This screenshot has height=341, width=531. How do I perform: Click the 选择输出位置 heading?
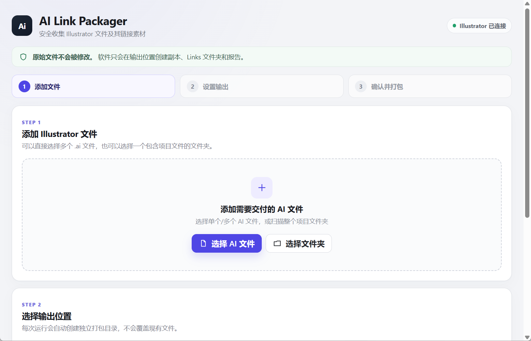click(x=47, y=316)
